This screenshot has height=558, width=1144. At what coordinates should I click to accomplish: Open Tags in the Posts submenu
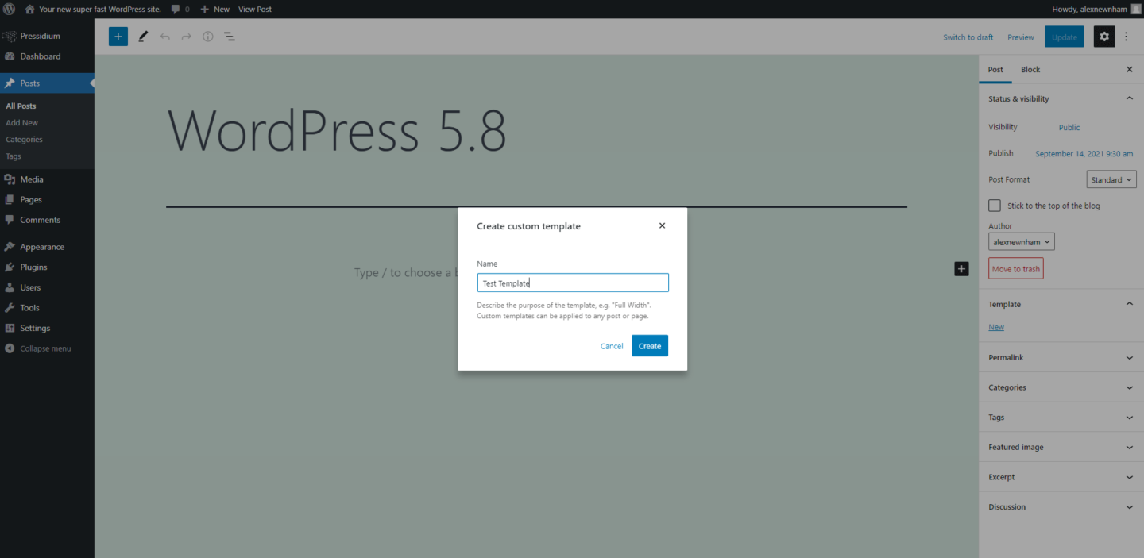[x=14, y=156]
